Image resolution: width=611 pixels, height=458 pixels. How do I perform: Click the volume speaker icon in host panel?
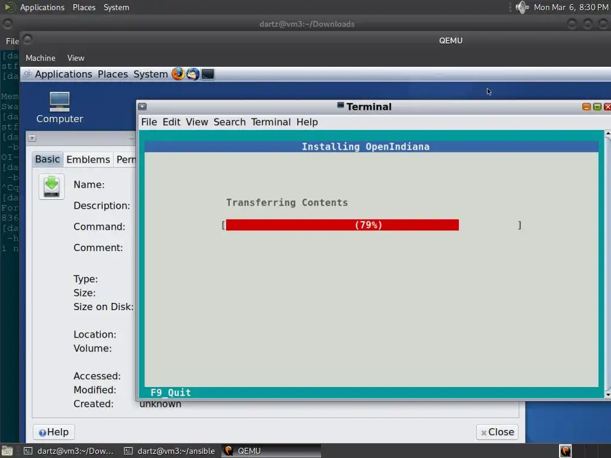(x=521, y=7)
